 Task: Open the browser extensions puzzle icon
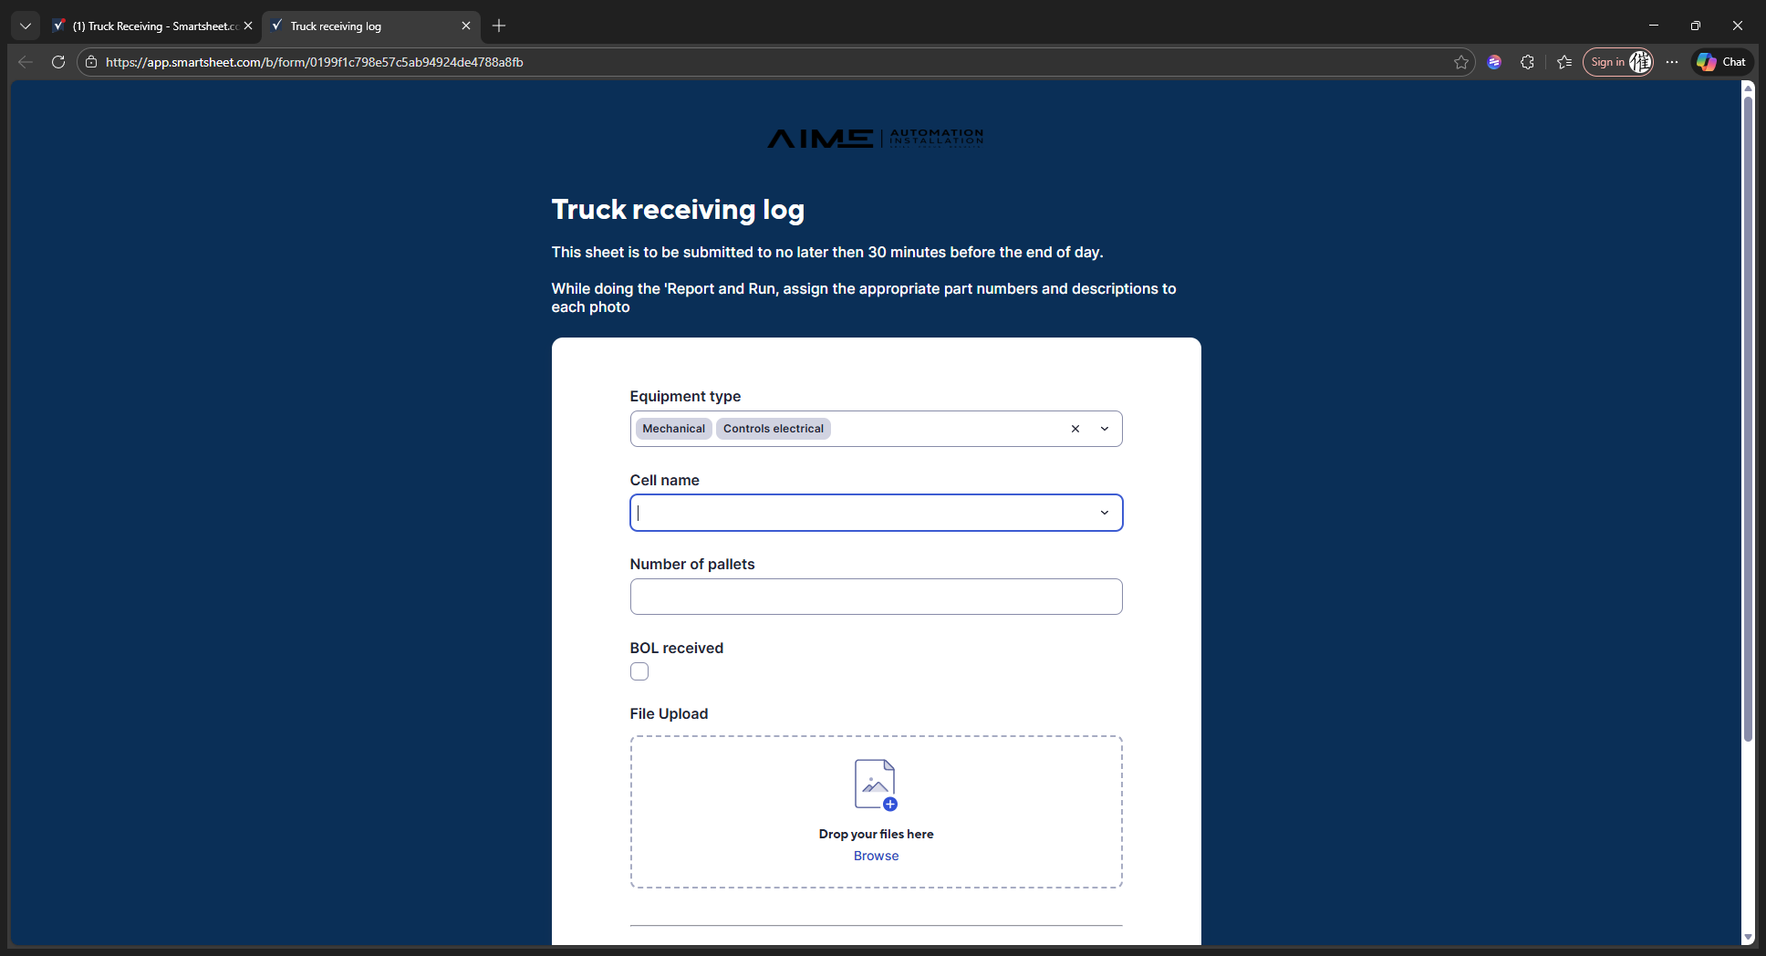1528,62
